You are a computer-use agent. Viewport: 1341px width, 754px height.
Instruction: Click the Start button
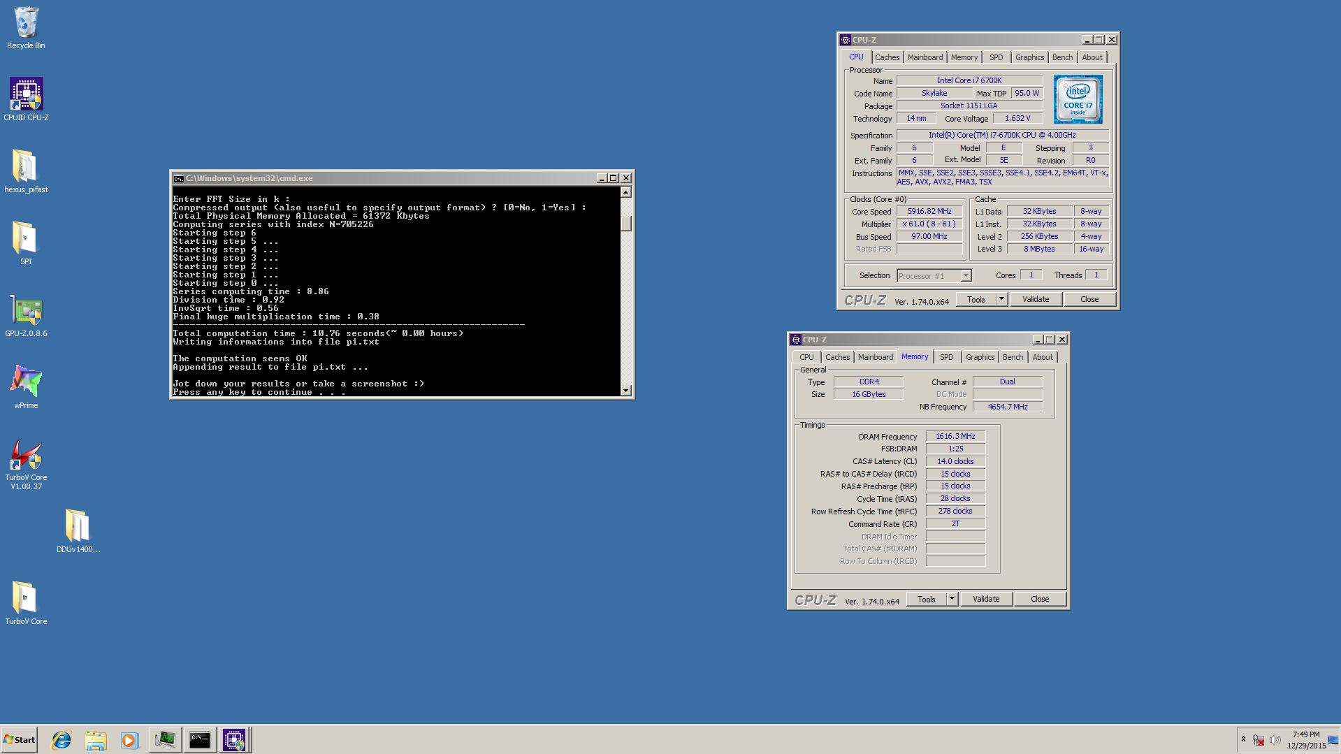point(19,740)
